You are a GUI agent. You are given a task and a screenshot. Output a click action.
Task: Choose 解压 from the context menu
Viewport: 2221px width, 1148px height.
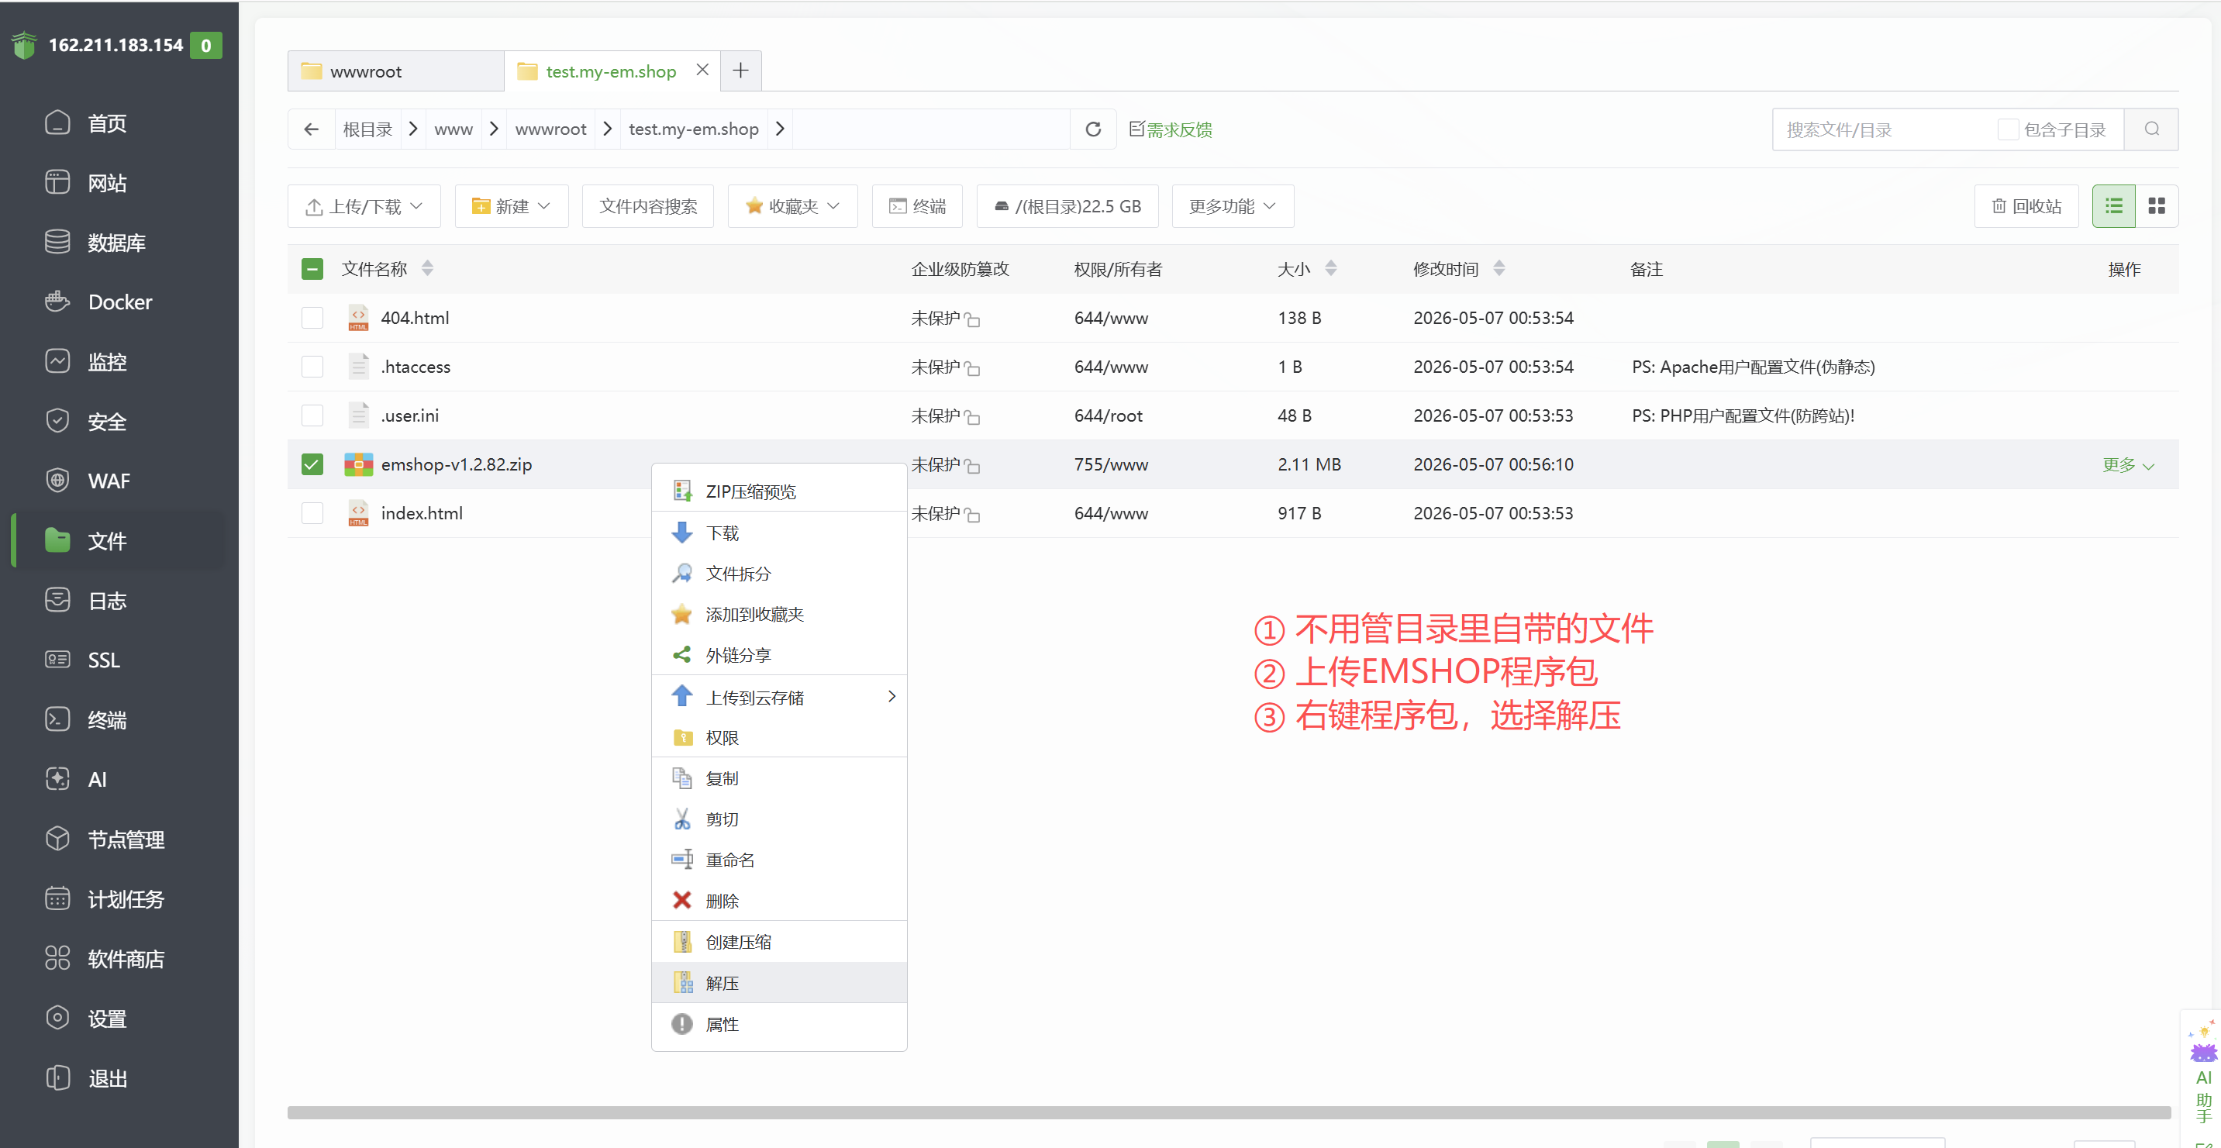(779, 984)
